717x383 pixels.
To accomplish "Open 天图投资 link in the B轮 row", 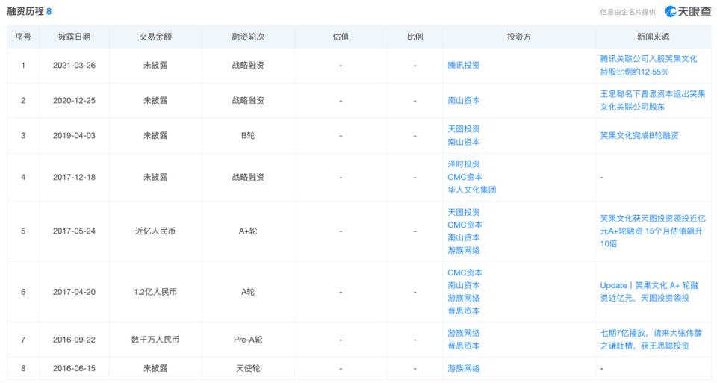I will (463, 129).
